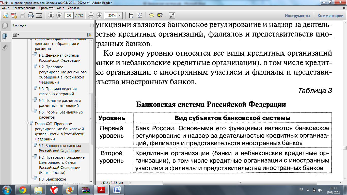Select bookmark § 1. Банковская система

coord(60,148)
